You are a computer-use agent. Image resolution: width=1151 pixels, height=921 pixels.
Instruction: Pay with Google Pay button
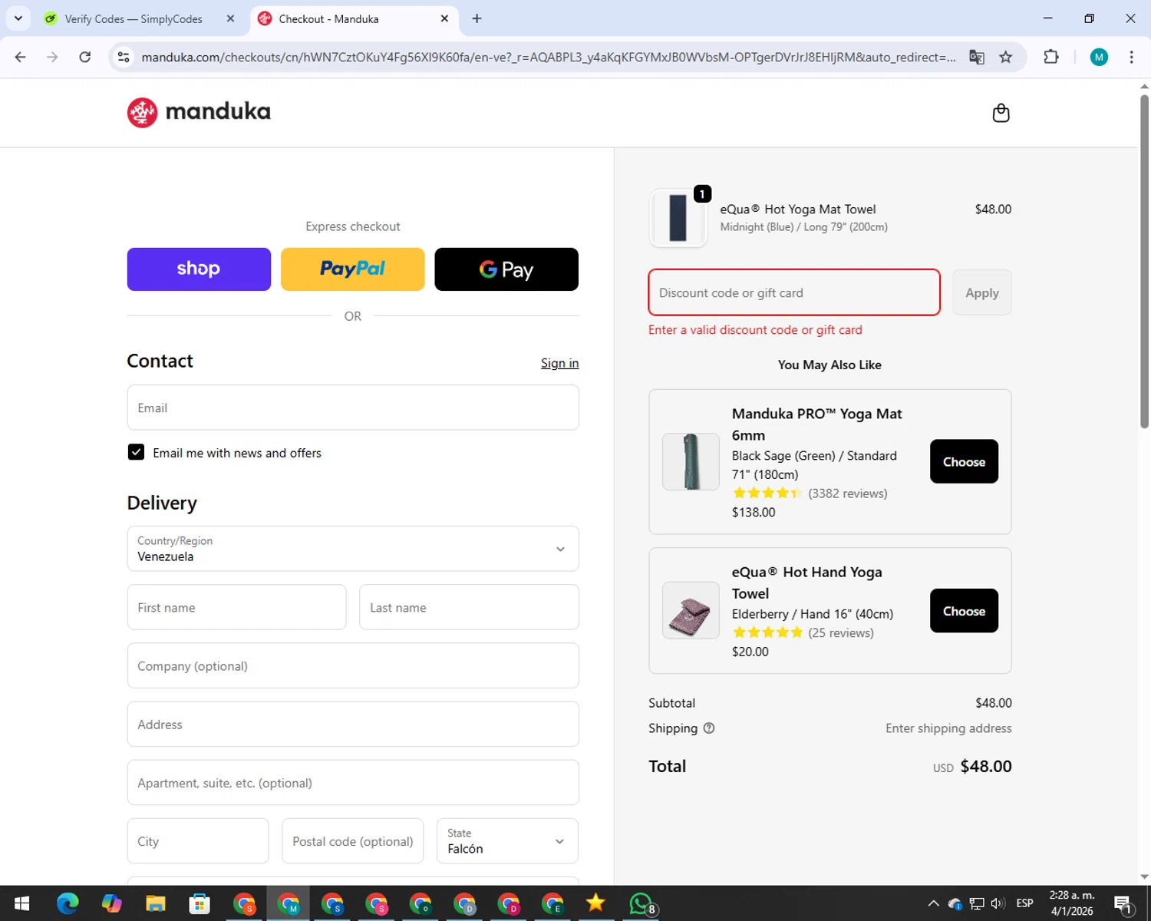506,269
